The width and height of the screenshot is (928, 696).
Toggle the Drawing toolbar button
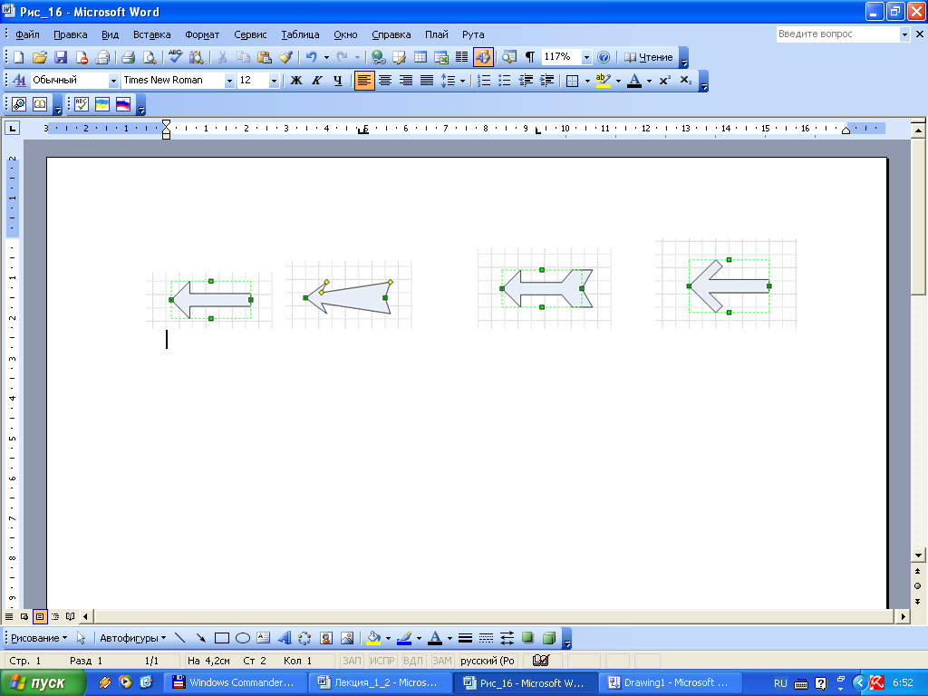pos(483,57)
